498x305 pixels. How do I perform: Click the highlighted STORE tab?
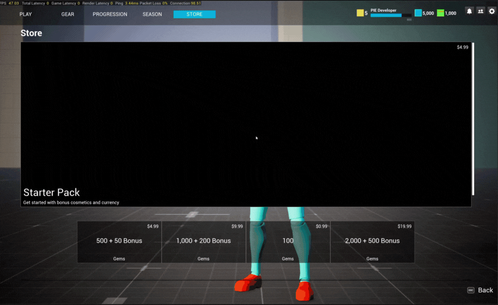[x=194, y=14]
